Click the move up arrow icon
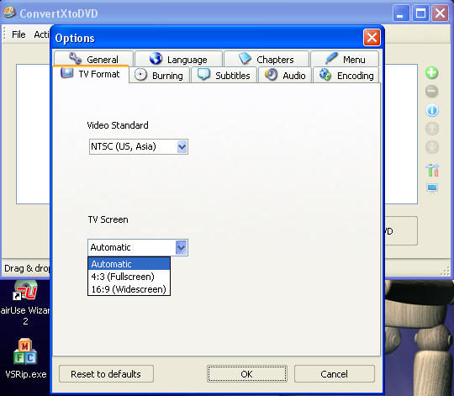This screenshot has height=396, width=454. [x=431, y=129]
